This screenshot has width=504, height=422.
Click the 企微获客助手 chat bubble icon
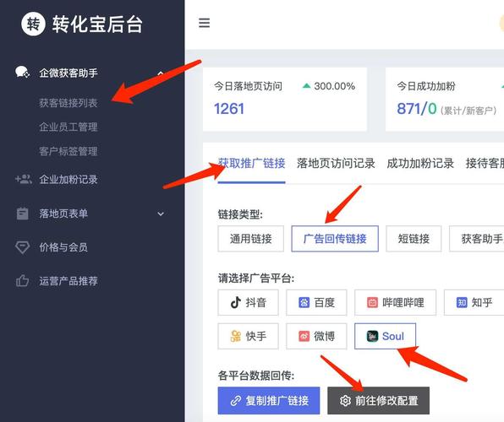coord(23,73)
